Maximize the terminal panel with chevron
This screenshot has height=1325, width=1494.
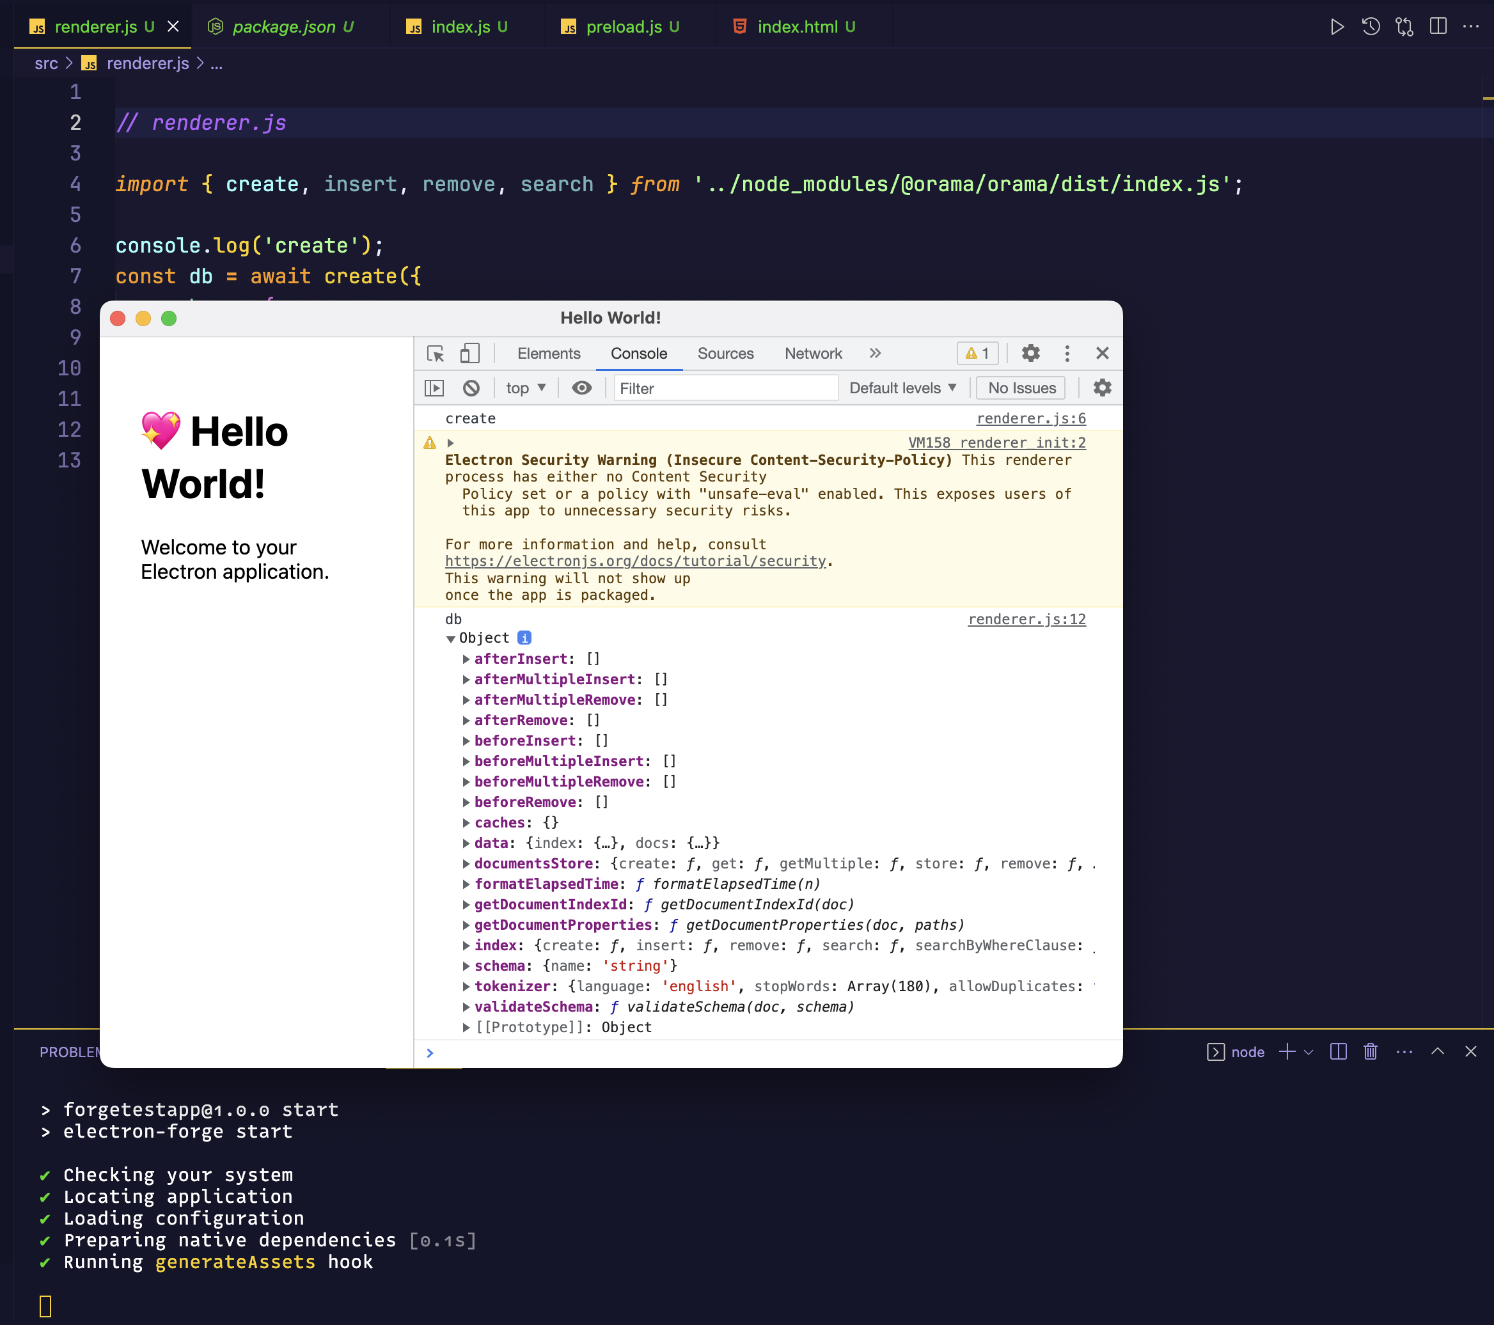pos(1437,1053)
